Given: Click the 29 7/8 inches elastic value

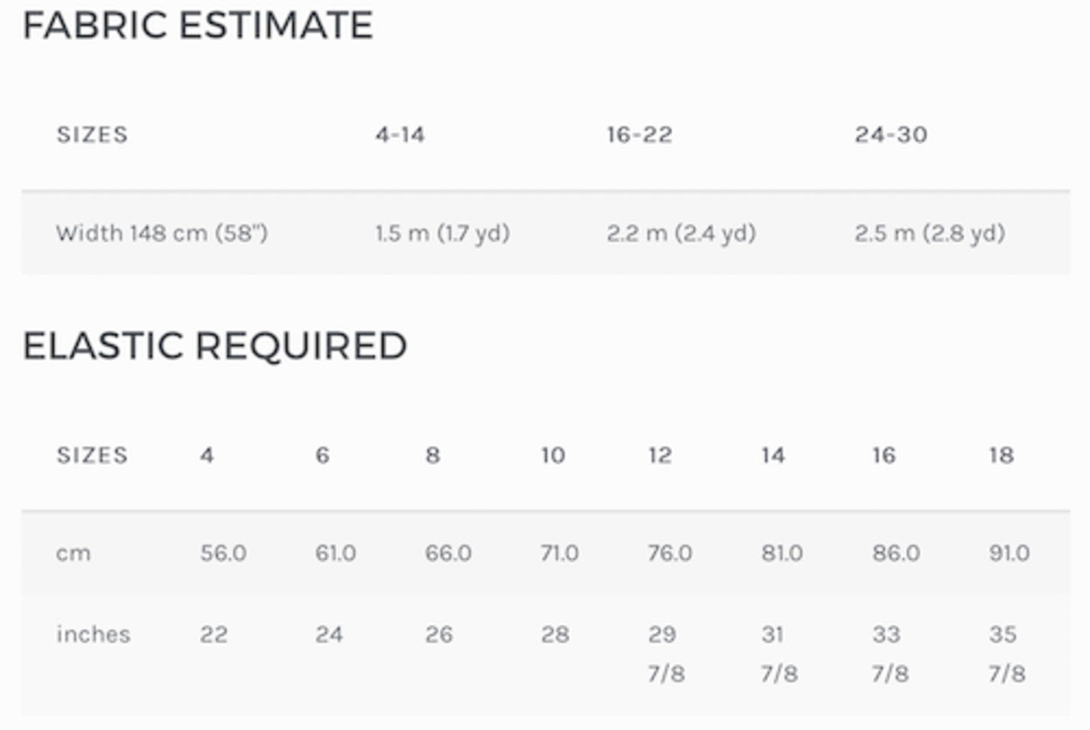Looking at the screenshot, I should coord(665,653).
